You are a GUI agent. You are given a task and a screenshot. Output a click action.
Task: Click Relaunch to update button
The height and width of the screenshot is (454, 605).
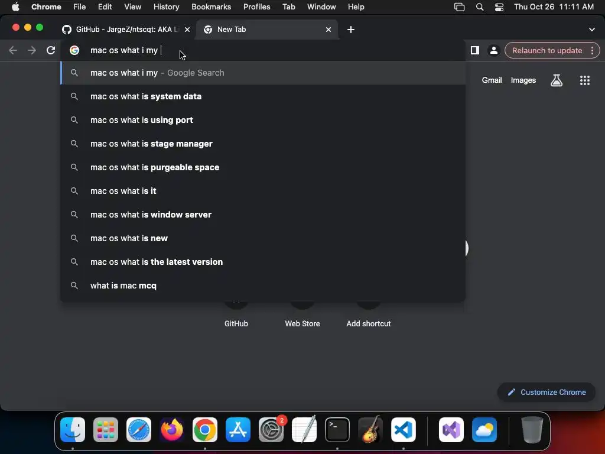(547, 50)
